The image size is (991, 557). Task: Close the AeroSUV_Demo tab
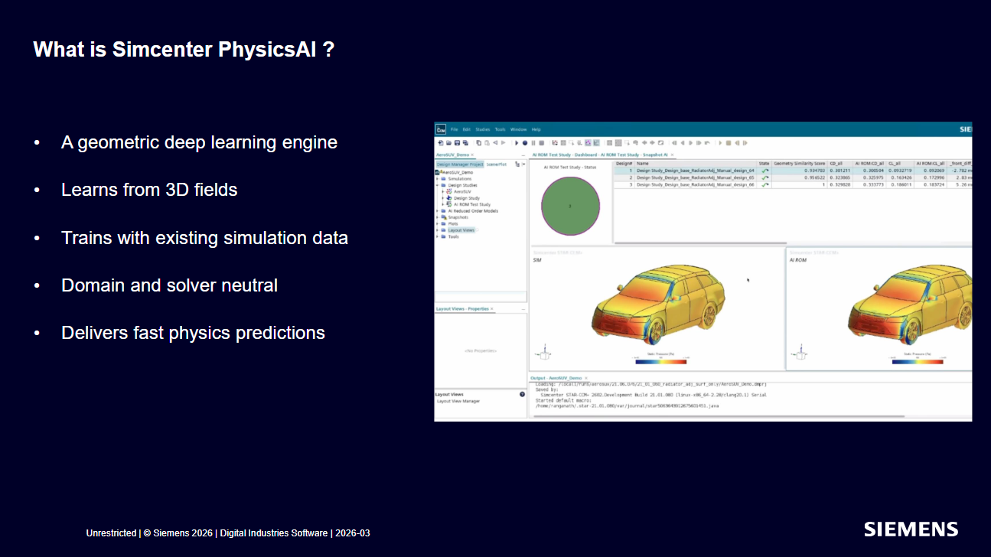[472, 155]
